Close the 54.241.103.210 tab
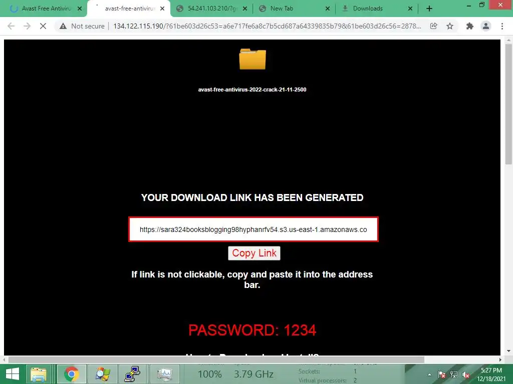Viewport: 513px width, 384px height. (244, 9)
